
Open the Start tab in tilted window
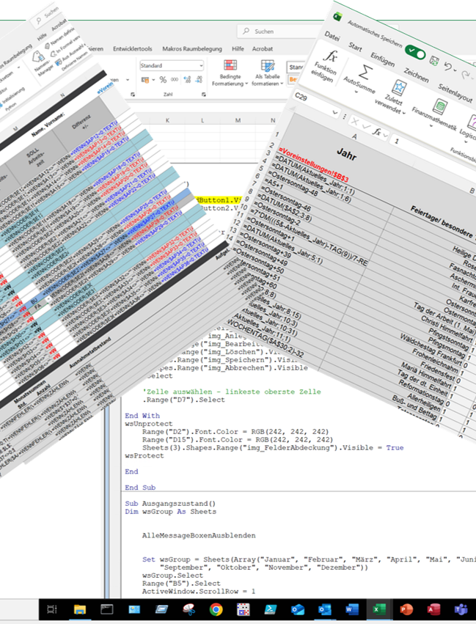[355, 47]
